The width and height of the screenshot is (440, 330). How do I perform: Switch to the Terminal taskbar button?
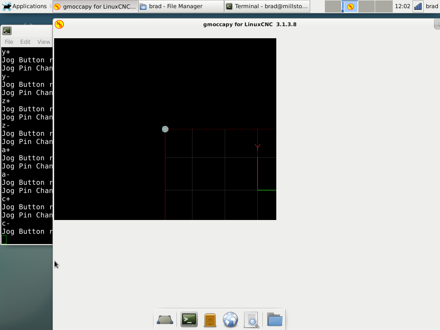click(267, 6)
